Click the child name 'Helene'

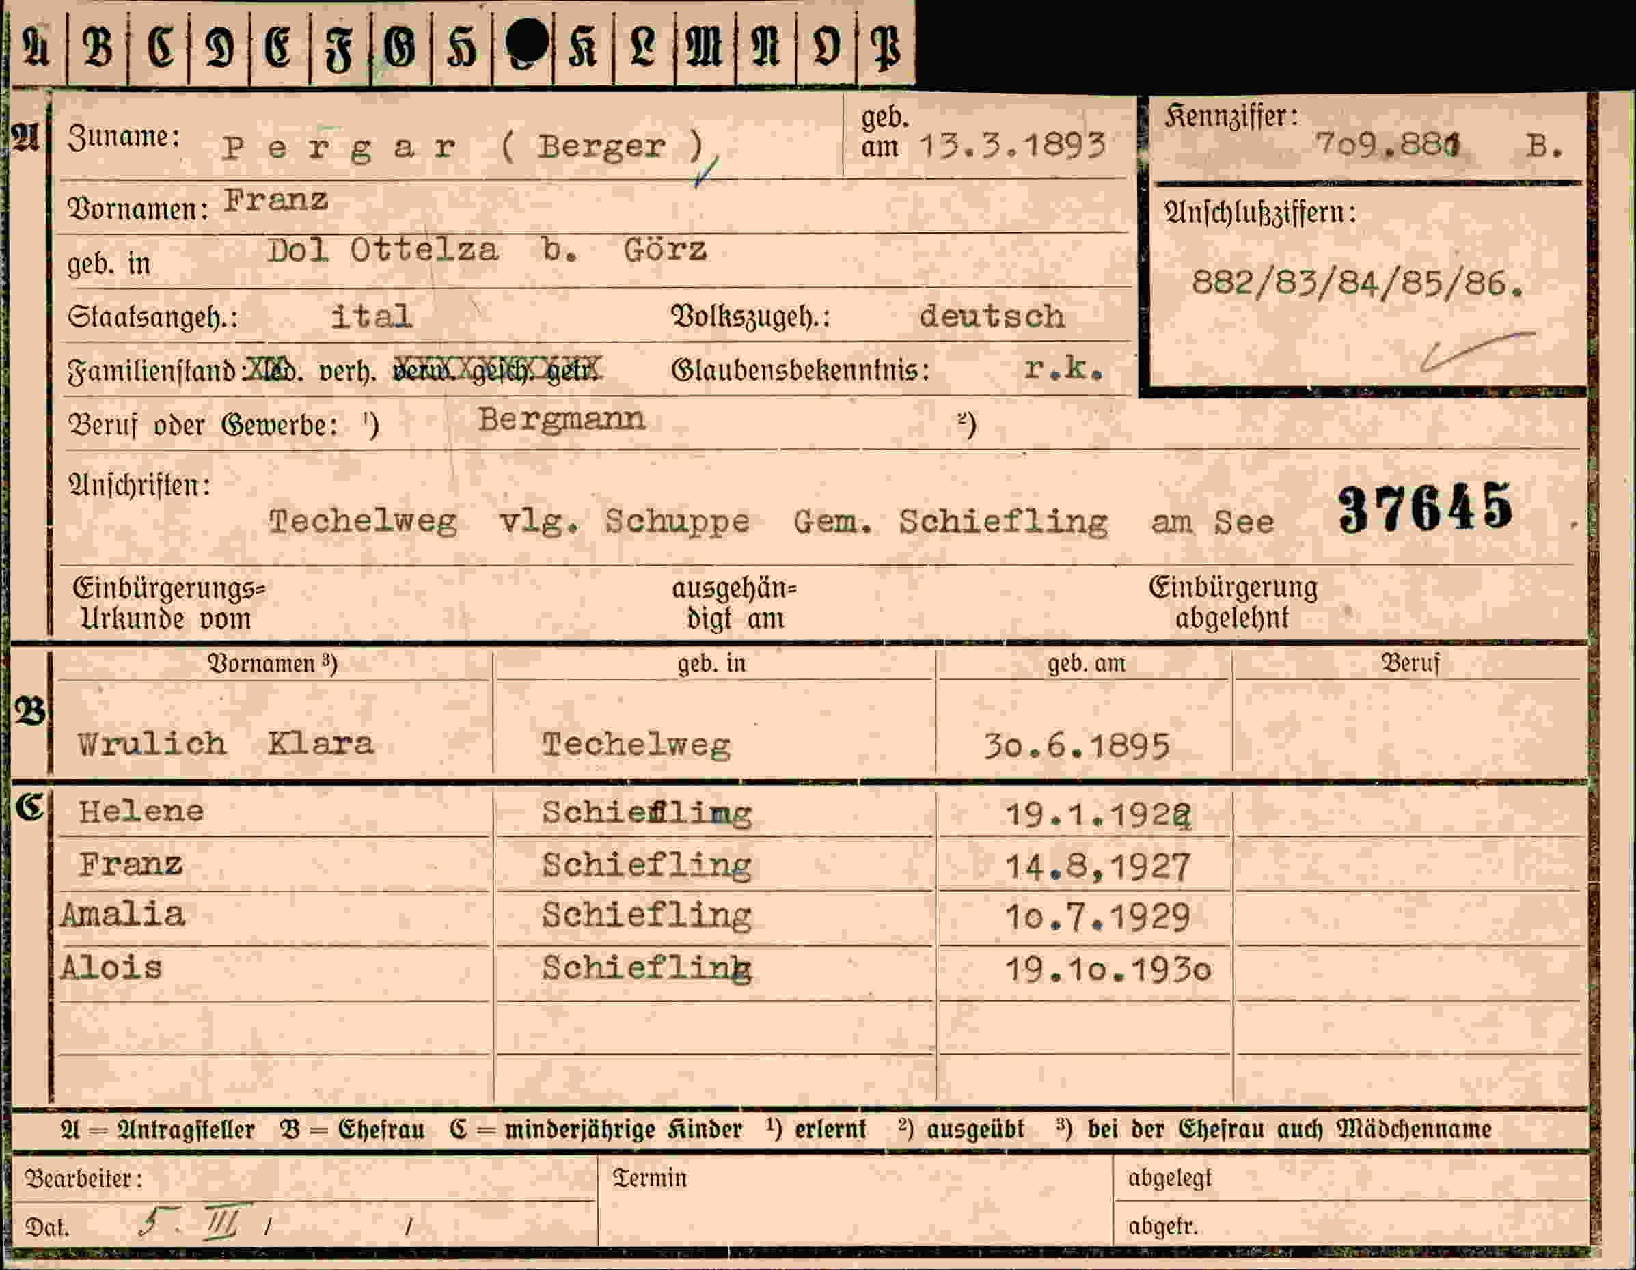click(x=141, y=811)
